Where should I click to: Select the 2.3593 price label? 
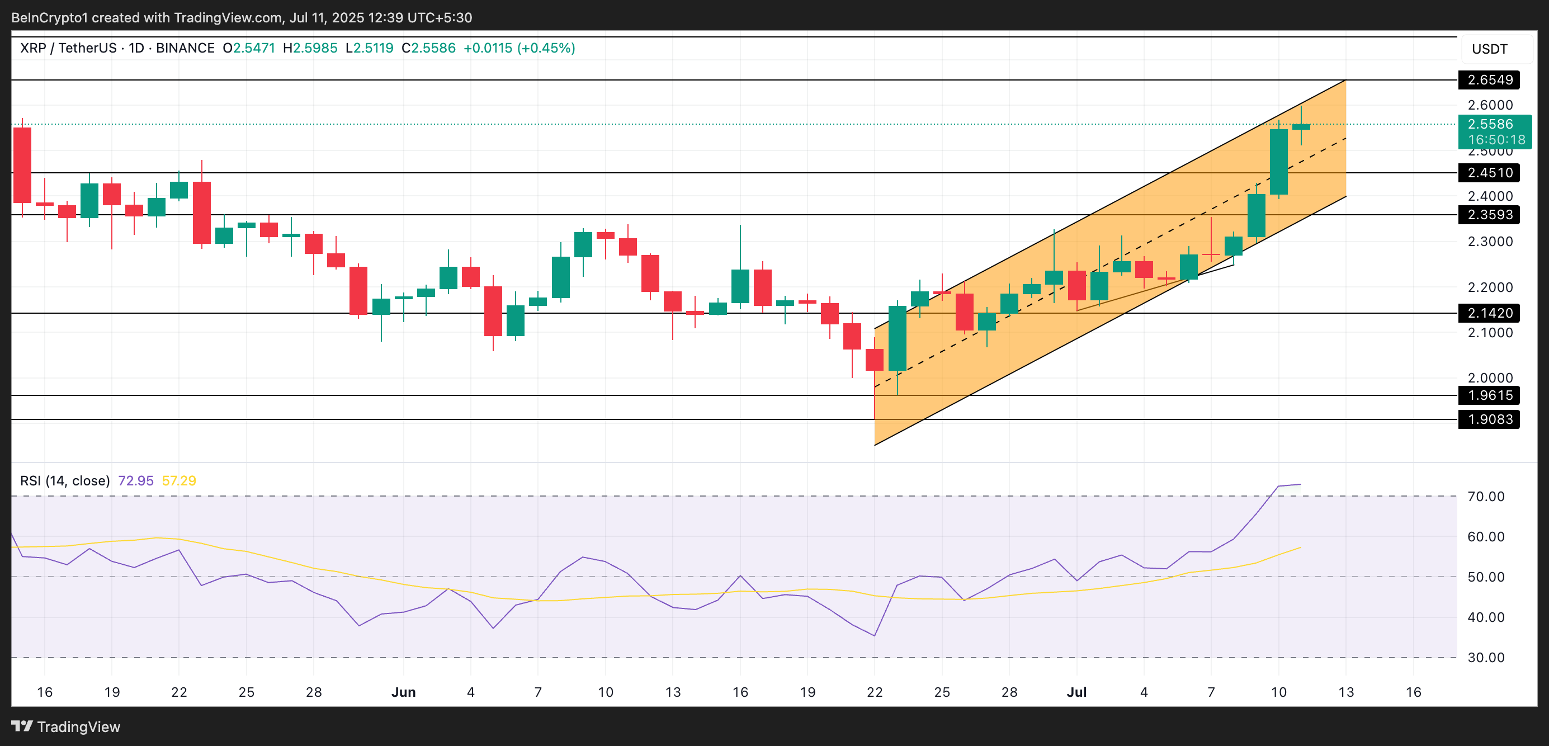pos(1489,215)
